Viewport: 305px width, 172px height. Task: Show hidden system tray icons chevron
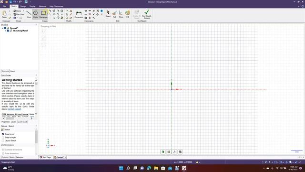(x=264, y=168)
